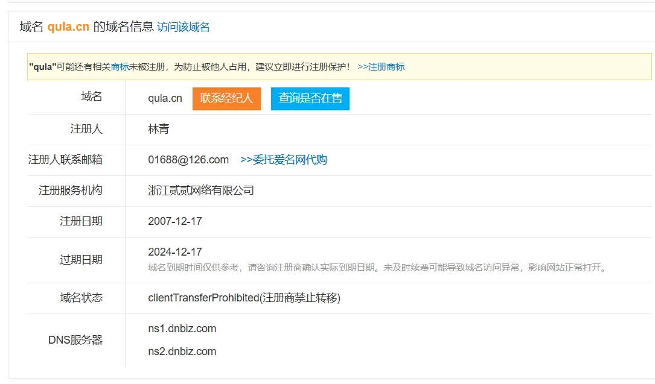Click the gray expiry notice text under 2024-12-17
Image resolution: width=655 pixels, height=384 pixels.
(377, 268)
